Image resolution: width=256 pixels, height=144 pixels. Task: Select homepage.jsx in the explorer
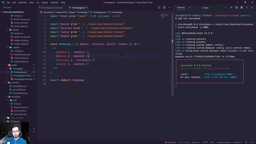point(20,72)
